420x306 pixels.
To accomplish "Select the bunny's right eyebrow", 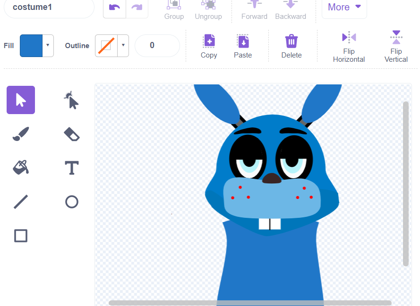I will pos(293,131).
